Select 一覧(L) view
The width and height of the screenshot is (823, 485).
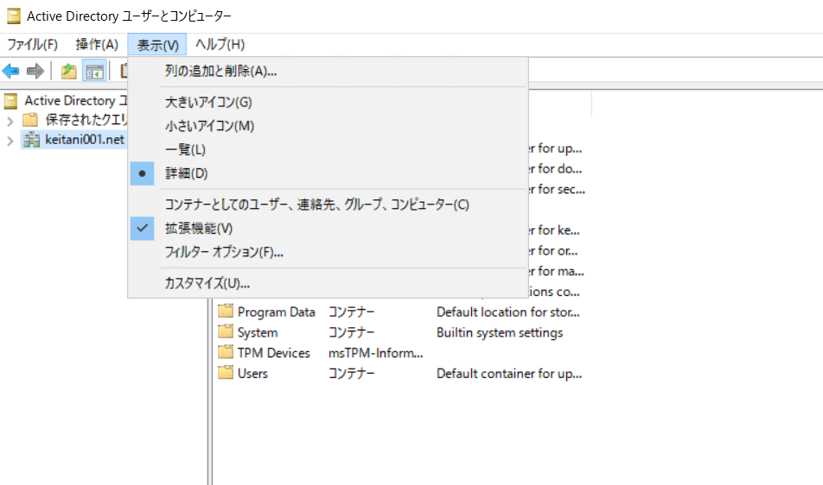click(328, 150)
